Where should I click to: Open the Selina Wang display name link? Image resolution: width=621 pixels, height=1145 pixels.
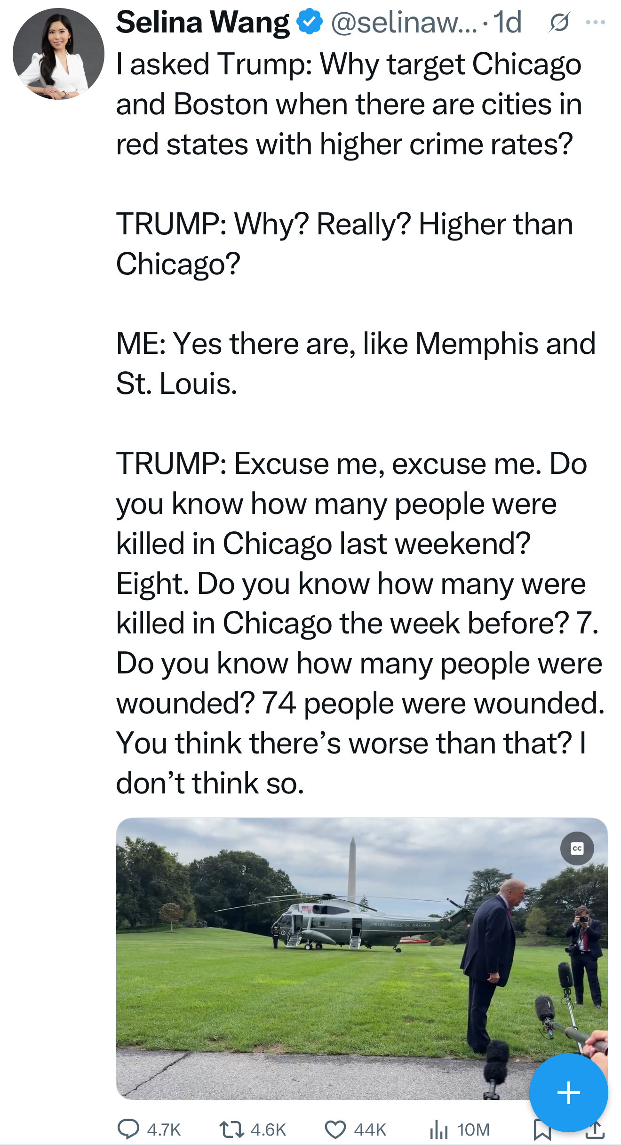tap(203, 22)
